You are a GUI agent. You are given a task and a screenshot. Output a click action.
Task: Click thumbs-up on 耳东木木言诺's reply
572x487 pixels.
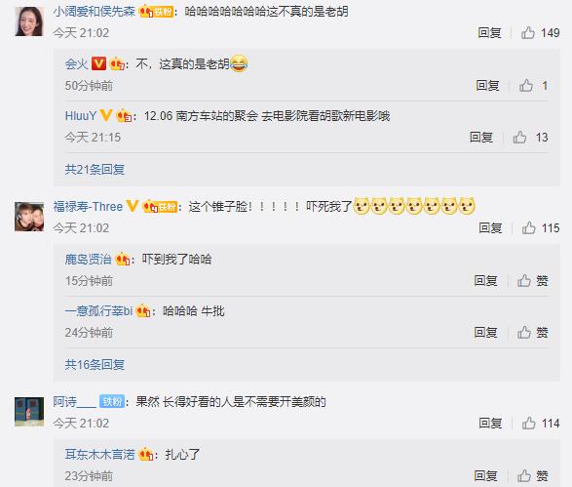pyautogui.click(x=524, y=475)
